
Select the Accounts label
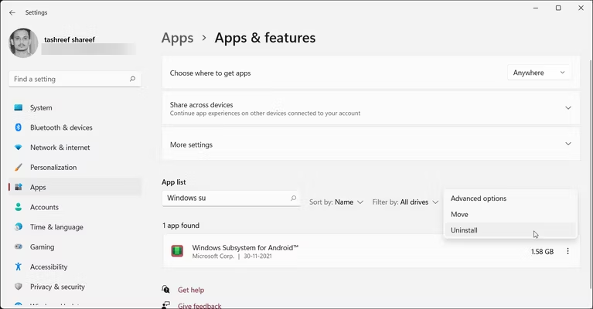44,207
